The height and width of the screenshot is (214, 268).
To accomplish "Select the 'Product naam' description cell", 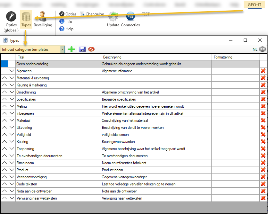I will [156, 170].
